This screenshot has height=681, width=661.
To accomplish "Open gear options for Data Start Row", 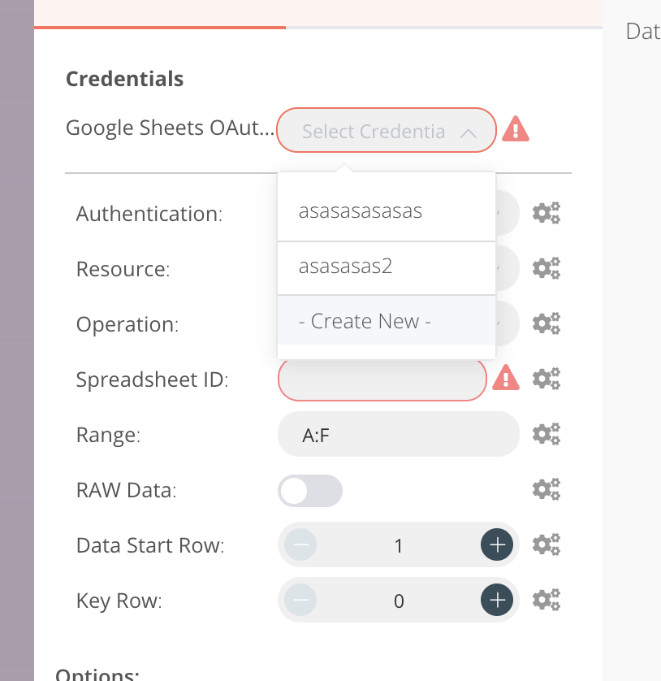I will (546, 544).
